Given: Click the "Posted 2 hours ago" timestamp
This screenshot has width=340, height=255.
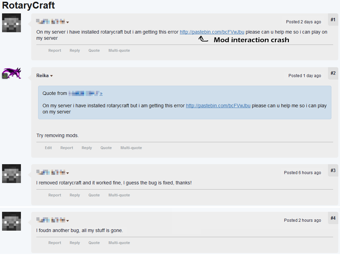Looking at the screenshot, I should click(303, 220).
